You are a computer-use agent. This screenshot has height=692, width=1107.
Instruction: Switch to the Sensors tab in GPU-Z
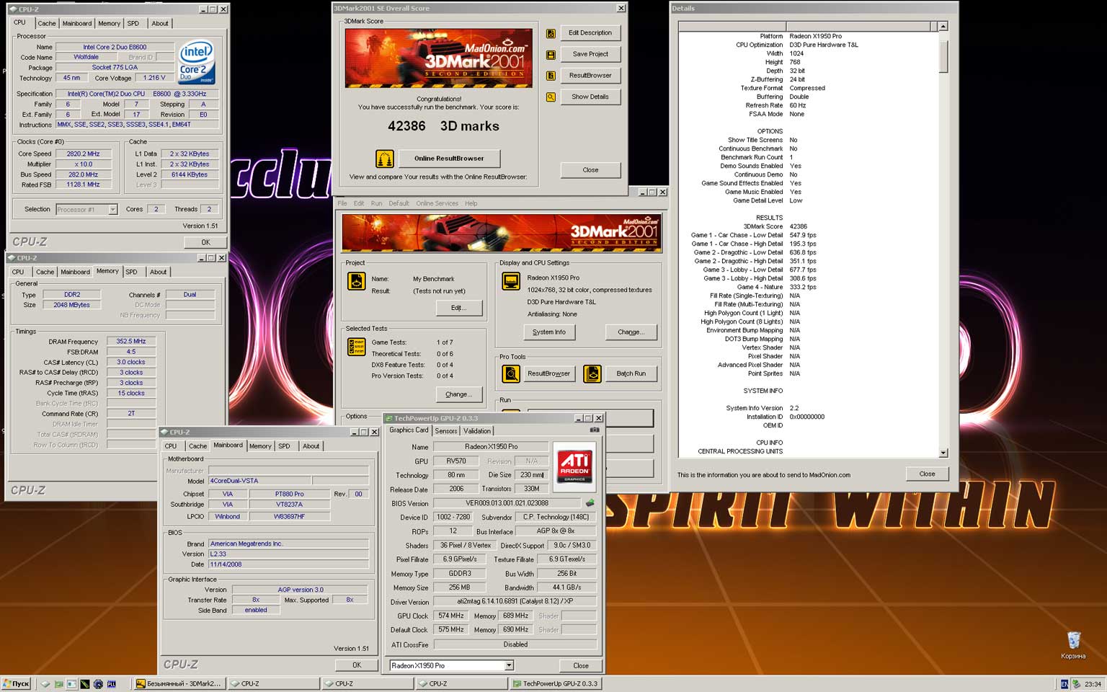tap(446, 431)
